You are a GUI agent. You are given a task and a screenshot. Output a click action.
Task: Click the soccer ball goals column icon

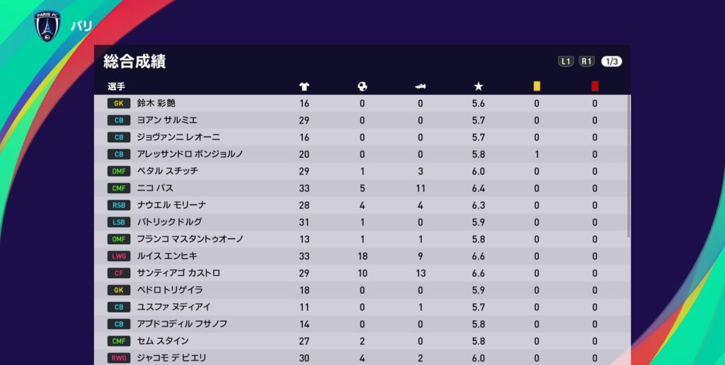(362, 86)
